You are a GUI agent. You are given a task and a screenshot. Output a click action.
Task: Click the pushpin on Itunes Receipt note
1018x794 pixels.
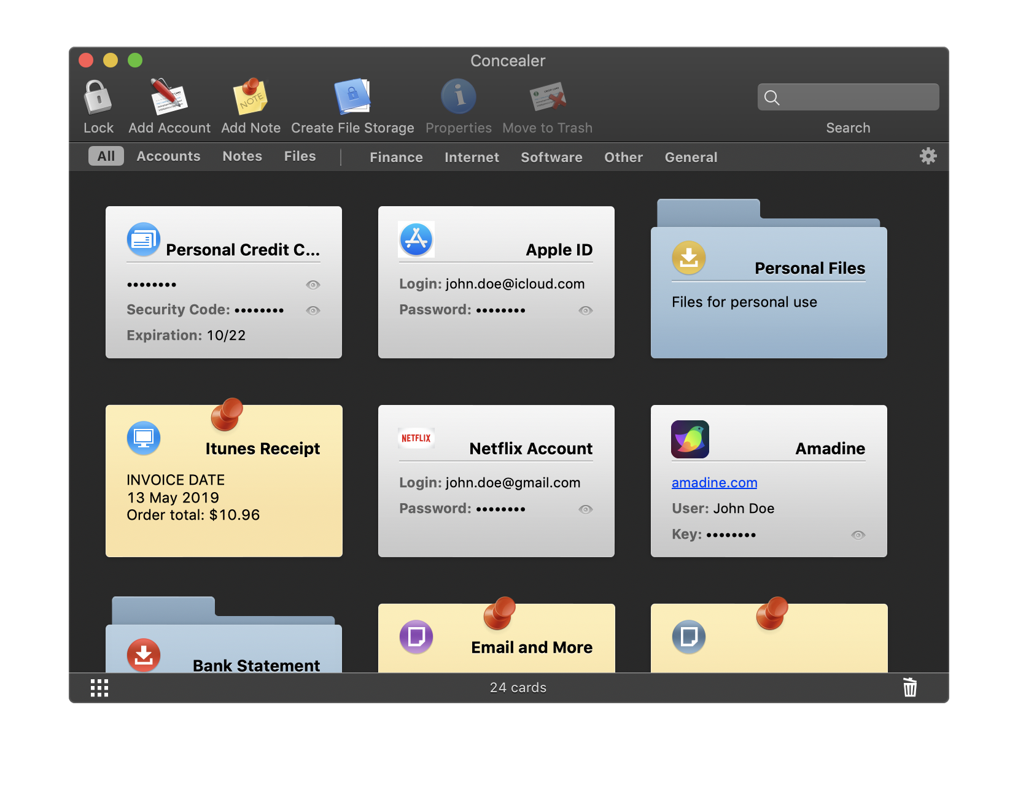point(227,414)
